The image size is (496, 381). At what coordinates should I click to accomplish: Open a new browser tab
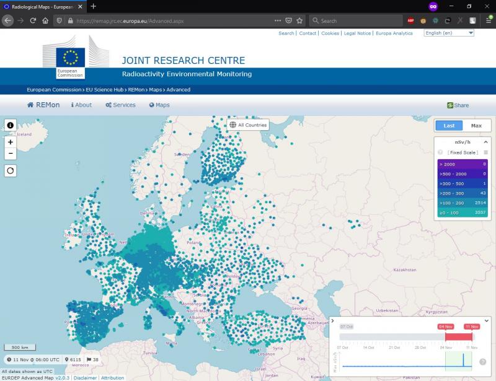(x=94, y=6)
